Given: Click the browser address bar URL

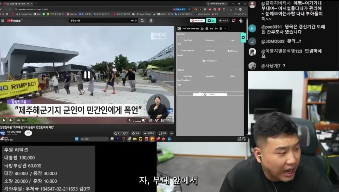Looking at the screenshot, I should coord(33,9).
